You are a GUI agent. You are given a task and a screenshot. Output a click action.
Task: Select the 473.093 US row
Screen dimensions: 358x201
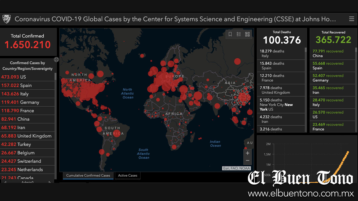pos(27,77)
